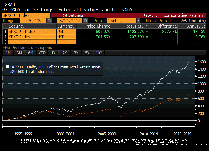Open calendar picker for start date 12/30/1994
The width and height of the screenshot is (209, 151).
tap(49, 21)
